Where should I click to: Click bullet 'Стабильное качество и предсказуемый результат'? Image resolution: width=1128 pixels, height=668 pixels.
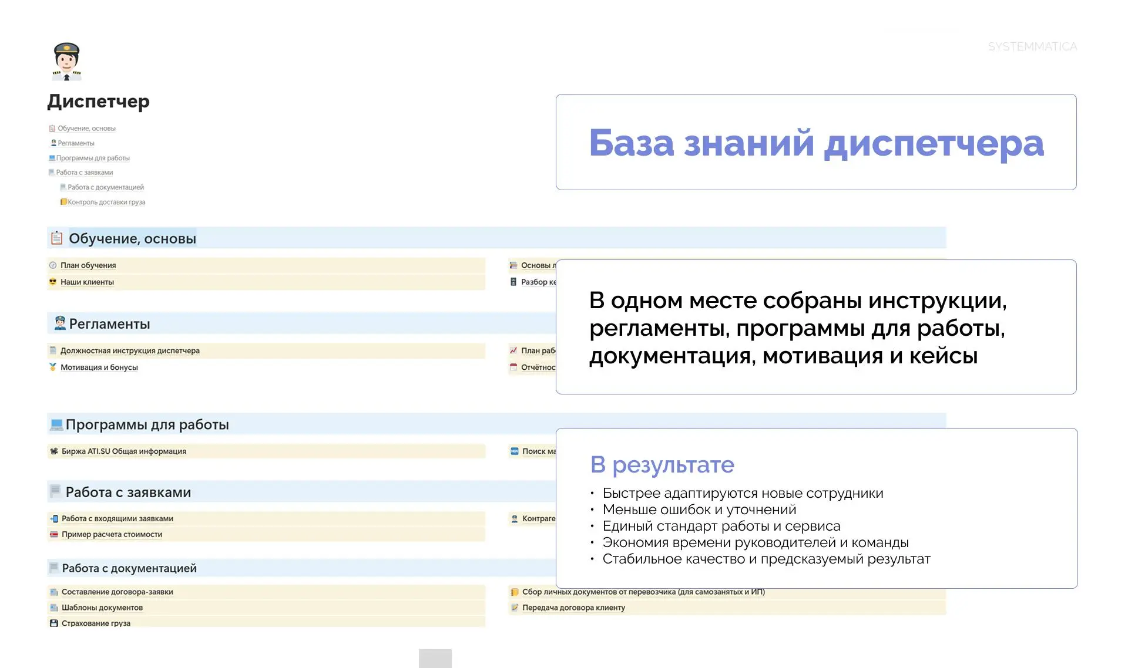pyautogui.click(x=766, y=559)
